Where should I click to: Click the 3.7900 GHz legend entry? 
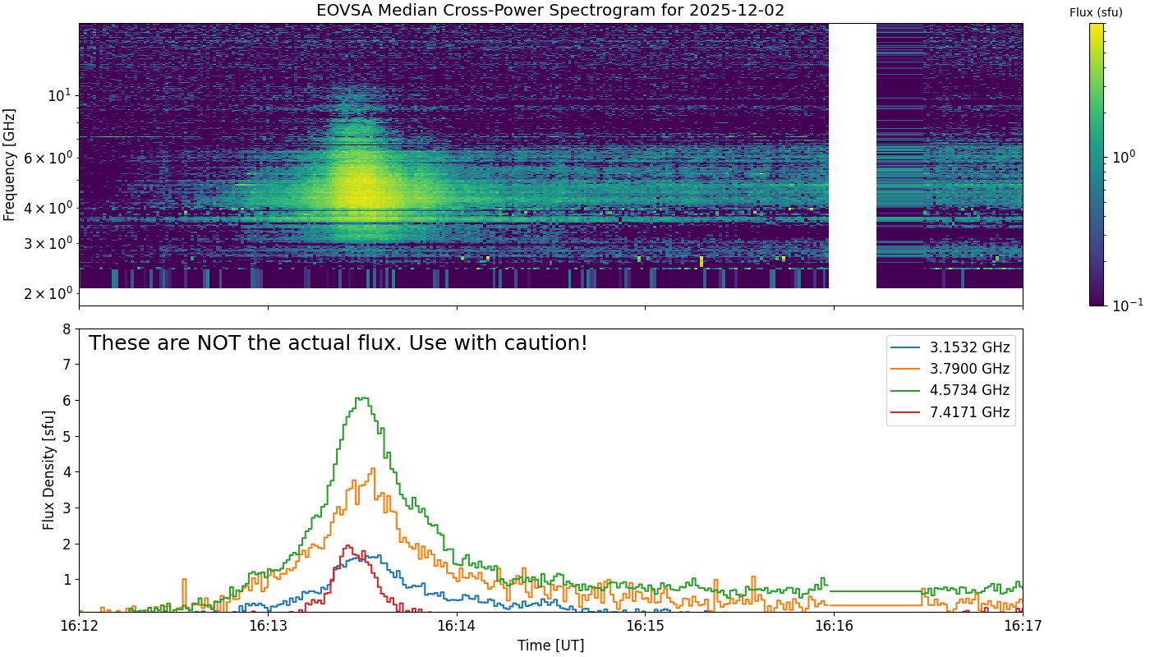pos(950,369)
